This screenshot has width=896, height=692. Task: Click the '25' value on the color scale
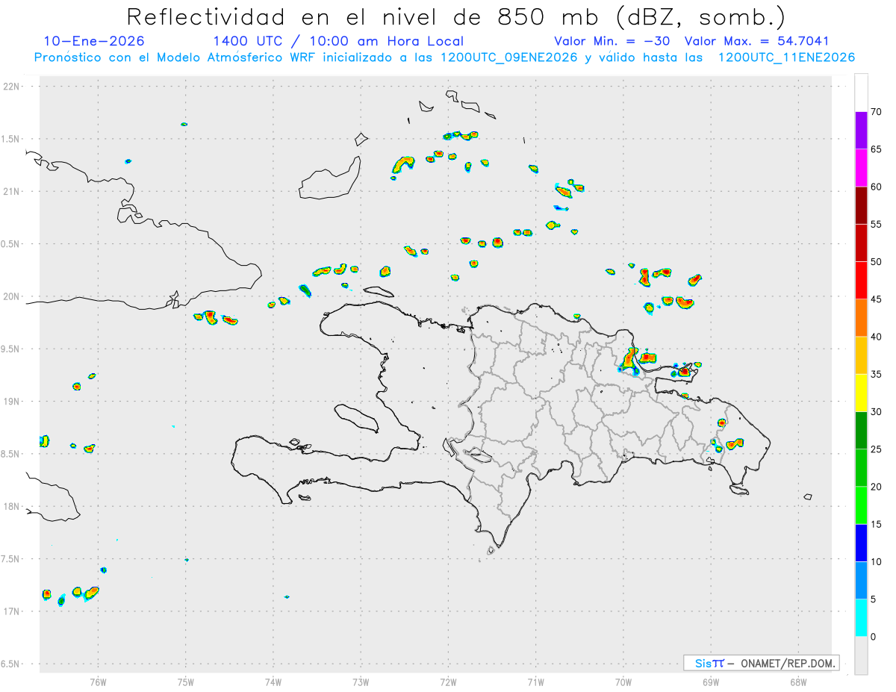tap(876, 449)
